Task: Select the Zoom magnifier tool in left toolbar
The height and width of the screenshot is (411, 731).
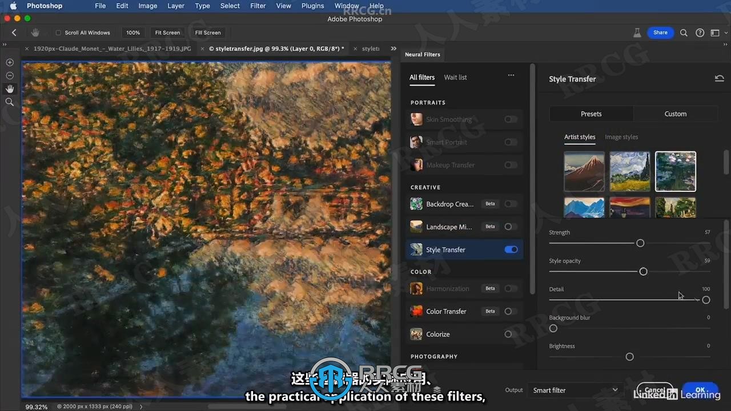Action: [x=10, y=102]
